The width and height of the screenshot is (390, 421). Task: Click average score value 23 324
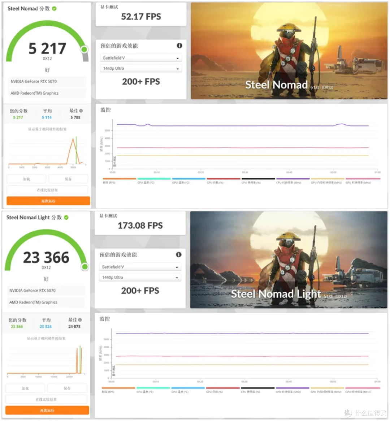point(45,326)
